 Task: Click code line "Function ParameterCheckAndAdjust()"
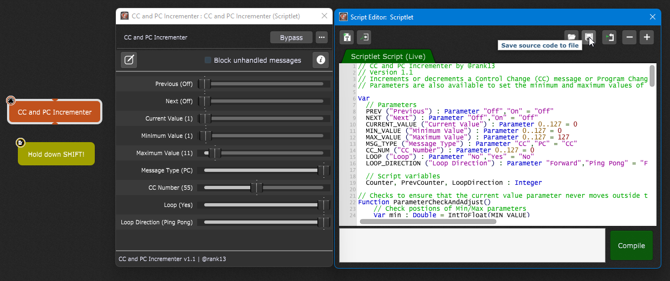[x=424, y=202]
